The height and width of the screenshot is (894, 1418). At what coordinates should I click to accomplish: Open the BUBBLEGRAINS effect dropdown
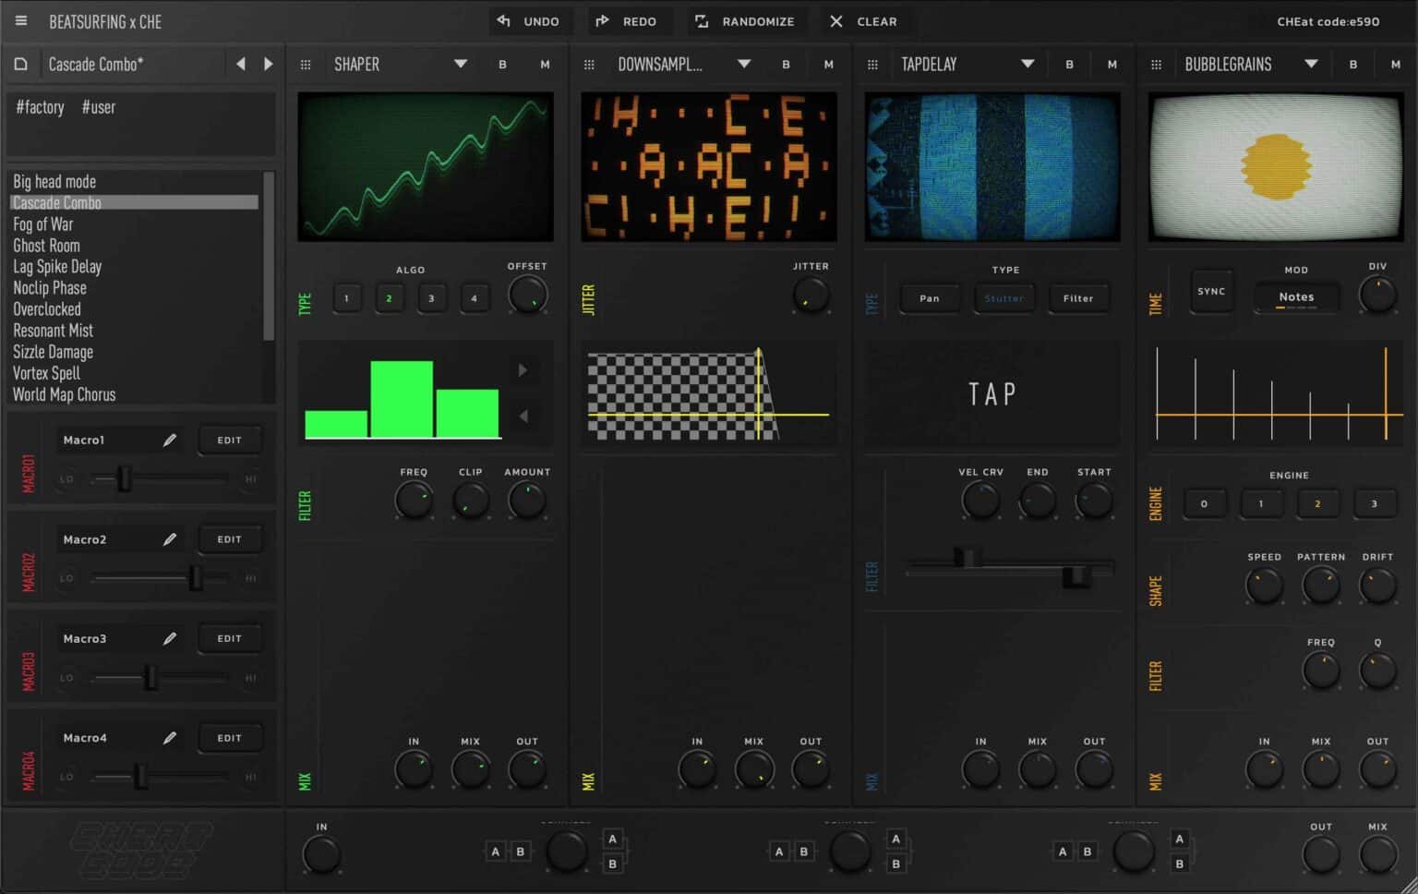coord(1310,64)
